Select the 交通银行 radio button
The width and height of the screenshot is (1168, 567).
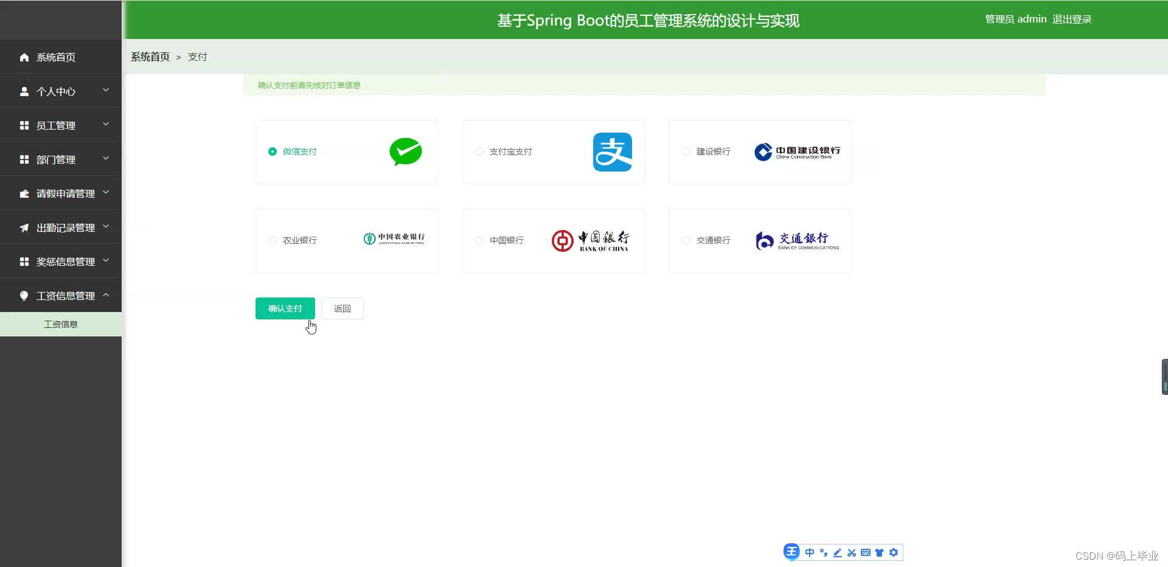click(686, 240)
